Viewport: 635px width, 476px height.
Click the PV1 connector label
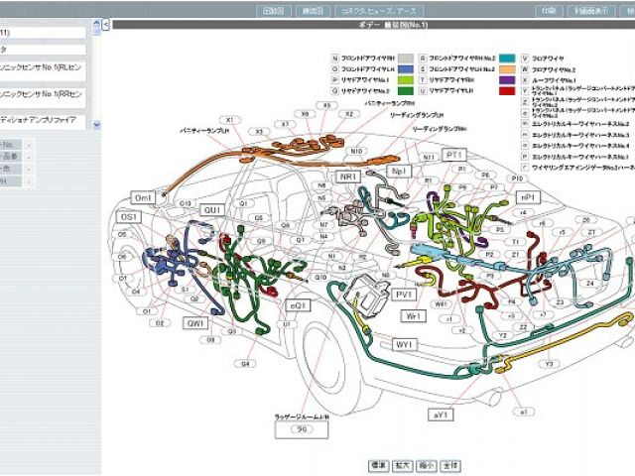(x=405, y=295)
